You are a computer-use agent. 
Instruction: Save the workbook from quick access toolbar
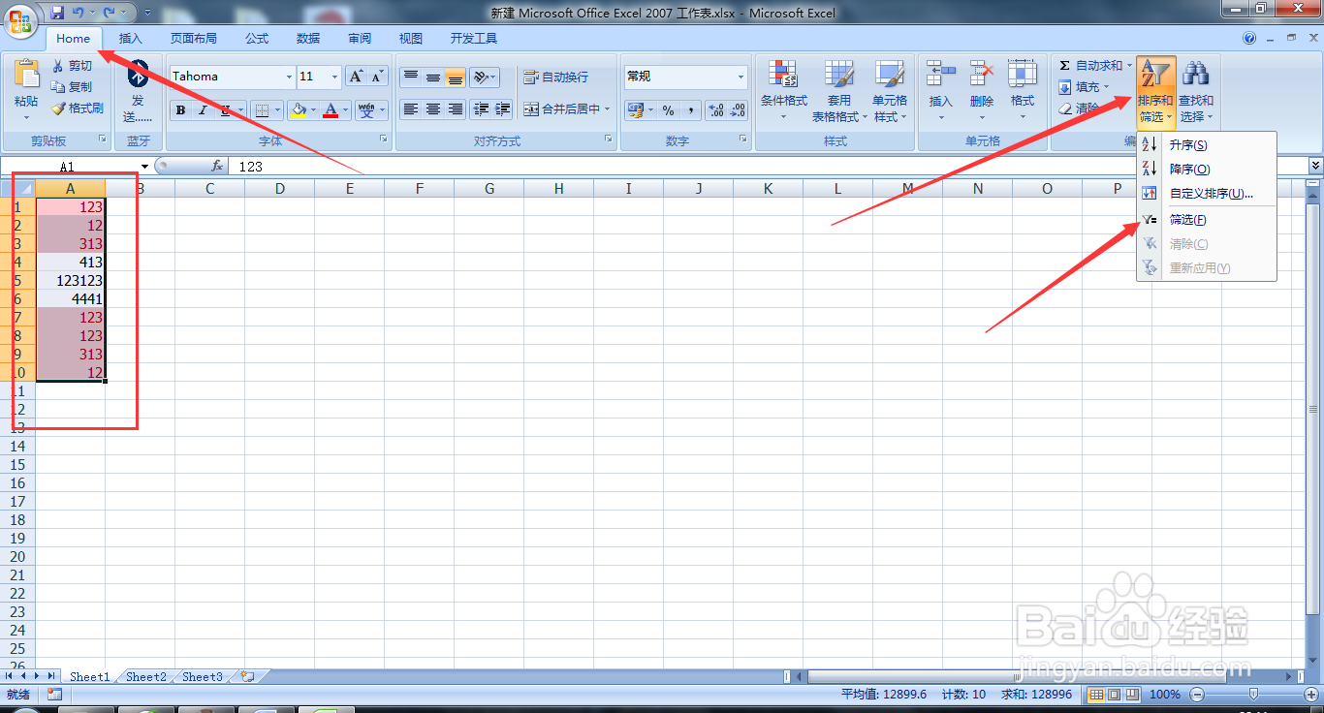tap(57, 13)
